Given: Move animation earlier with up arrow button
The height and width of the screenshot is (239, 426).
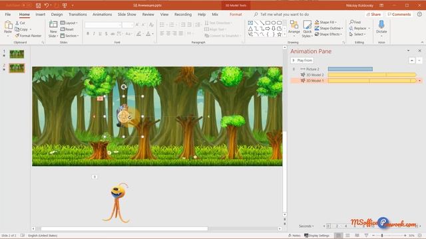Looking at the screenshot, I should pyautogui.click(x=412, y=60).
